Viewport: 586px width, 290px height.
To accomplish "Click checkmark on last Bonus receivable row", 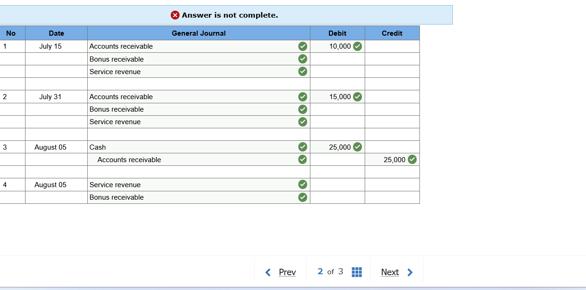I will (x=303, y=197).
